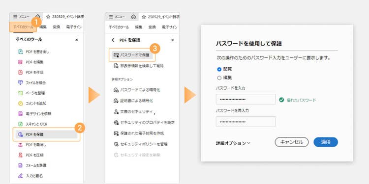Select the 編集 radio button

pos(219,78)
